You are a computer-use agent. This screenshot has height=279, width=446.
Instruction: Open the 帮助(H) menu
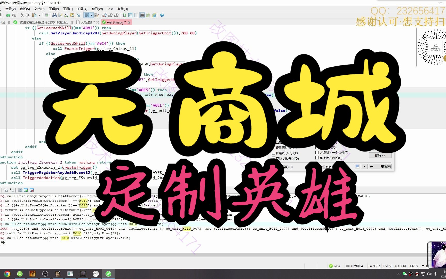click(x=123, y=9)
